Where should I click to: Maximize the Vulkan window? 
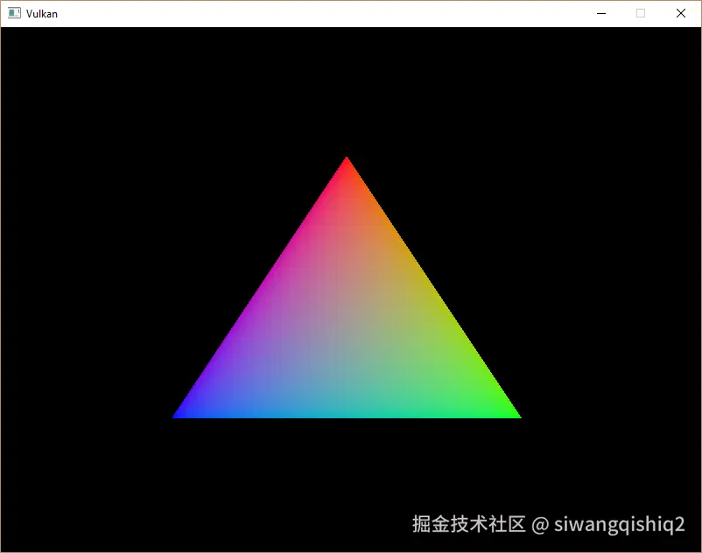coord(640,13)
